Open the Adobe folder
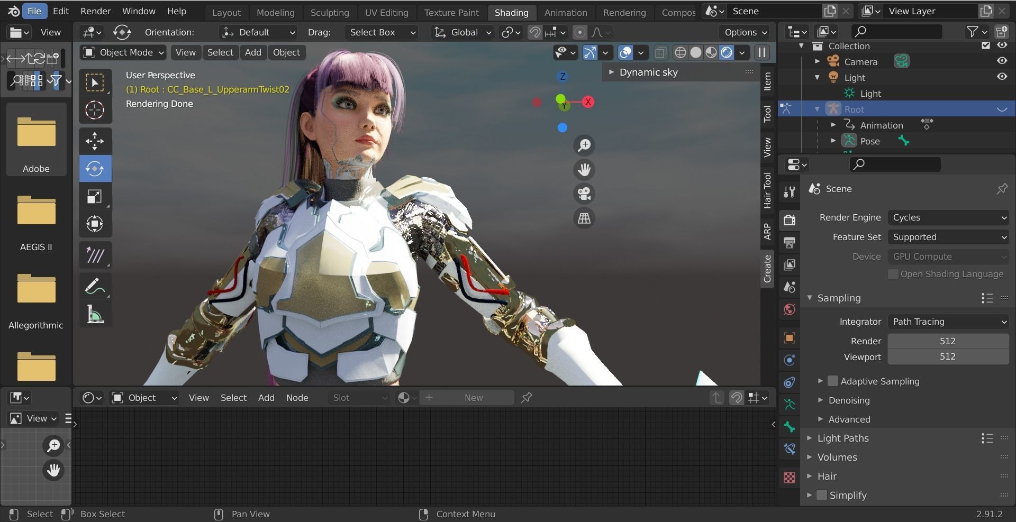The image size is (1016, 522). [36, 140]
